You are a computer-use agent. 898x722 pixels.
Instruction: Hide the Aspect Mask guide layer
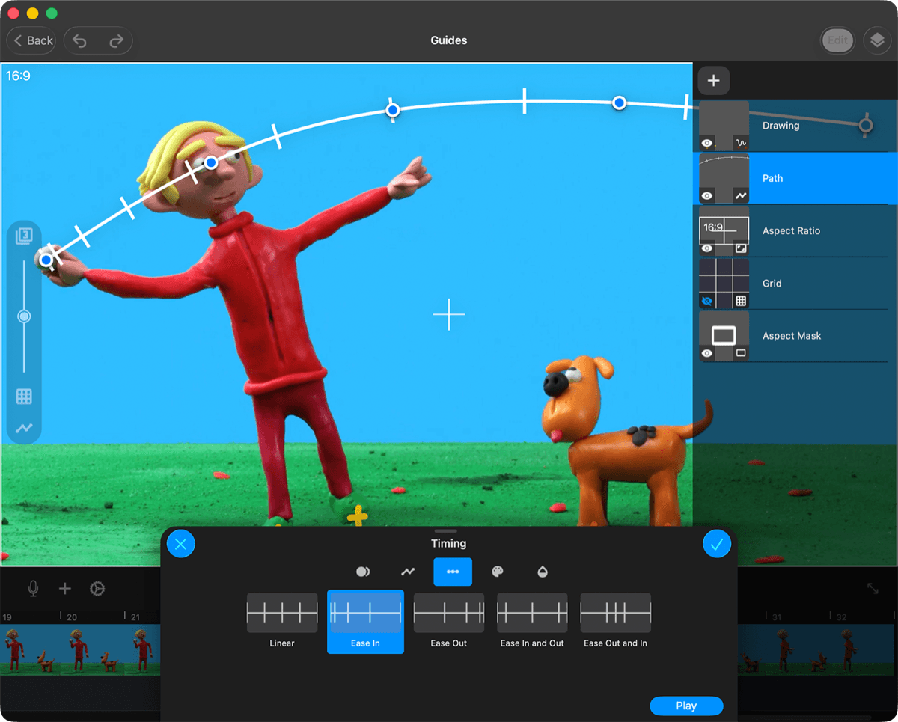click(707, 352)
